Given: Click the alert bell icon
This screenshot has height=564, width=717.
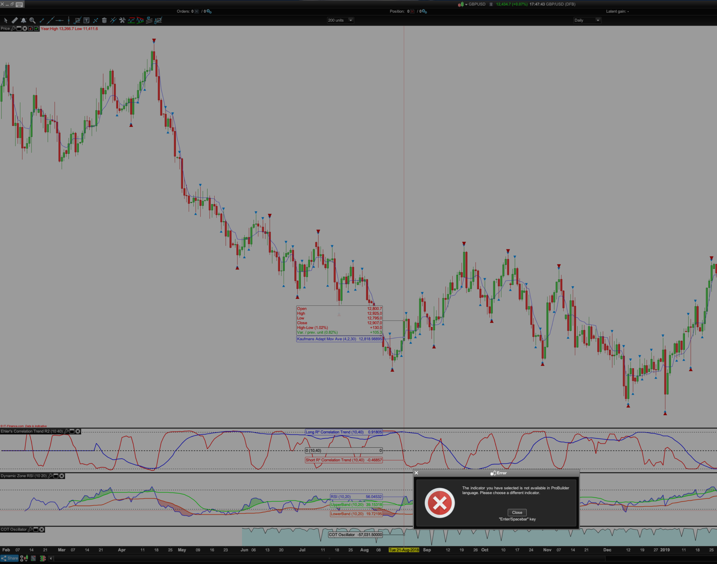Looking at the screenshot, I should click(23, 20).
